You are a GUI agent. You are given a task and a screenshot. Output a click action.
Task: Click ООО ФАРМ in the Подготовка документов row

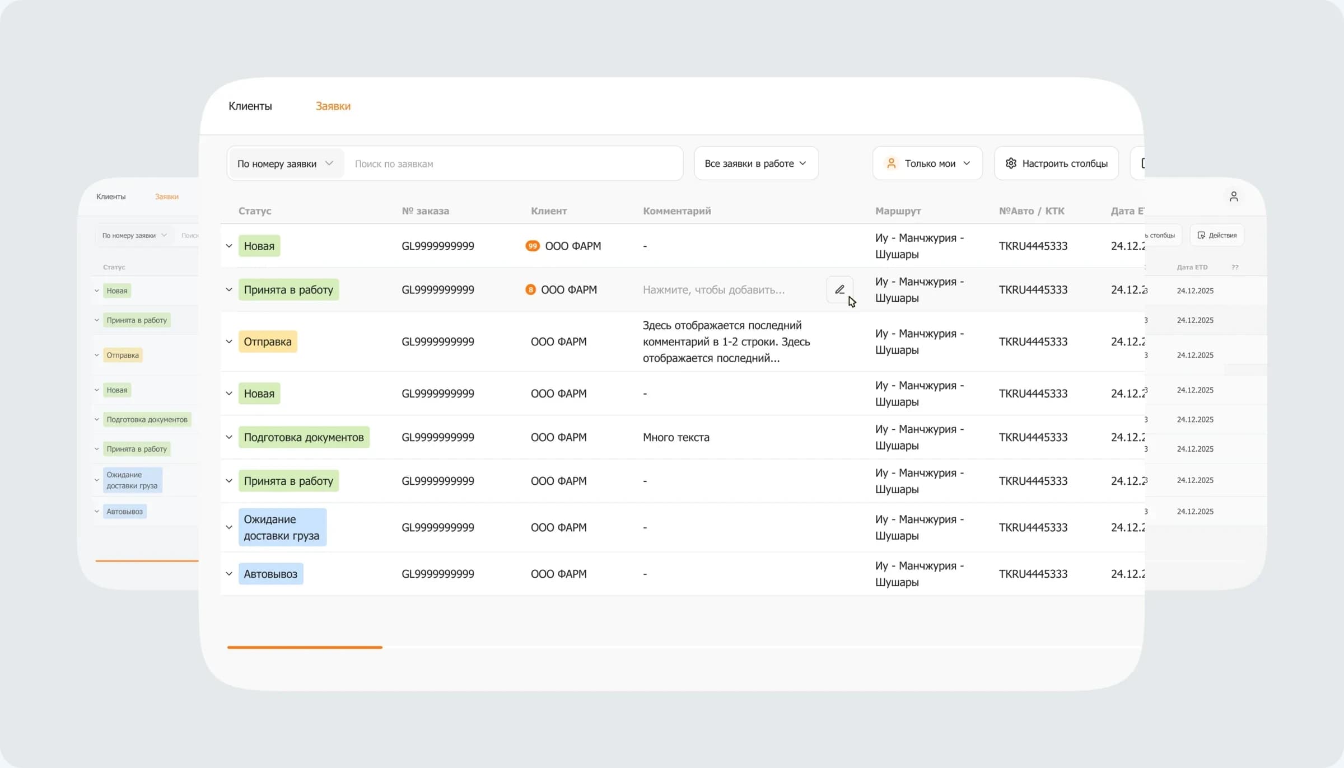[x=559, y=437]
